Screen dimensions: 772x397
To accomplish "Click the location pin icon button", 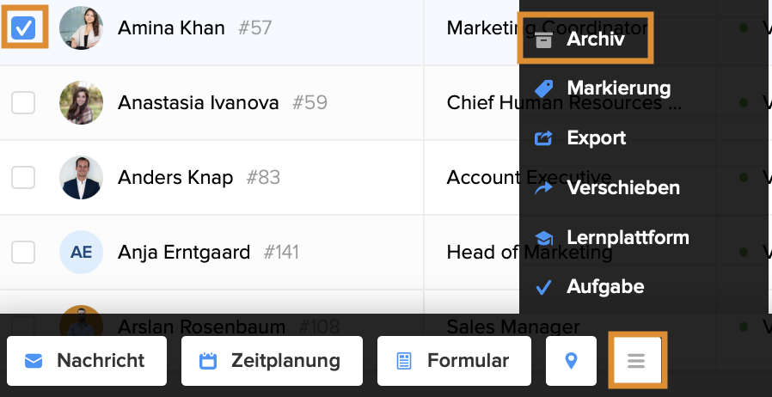I will (x=571, y=361).
